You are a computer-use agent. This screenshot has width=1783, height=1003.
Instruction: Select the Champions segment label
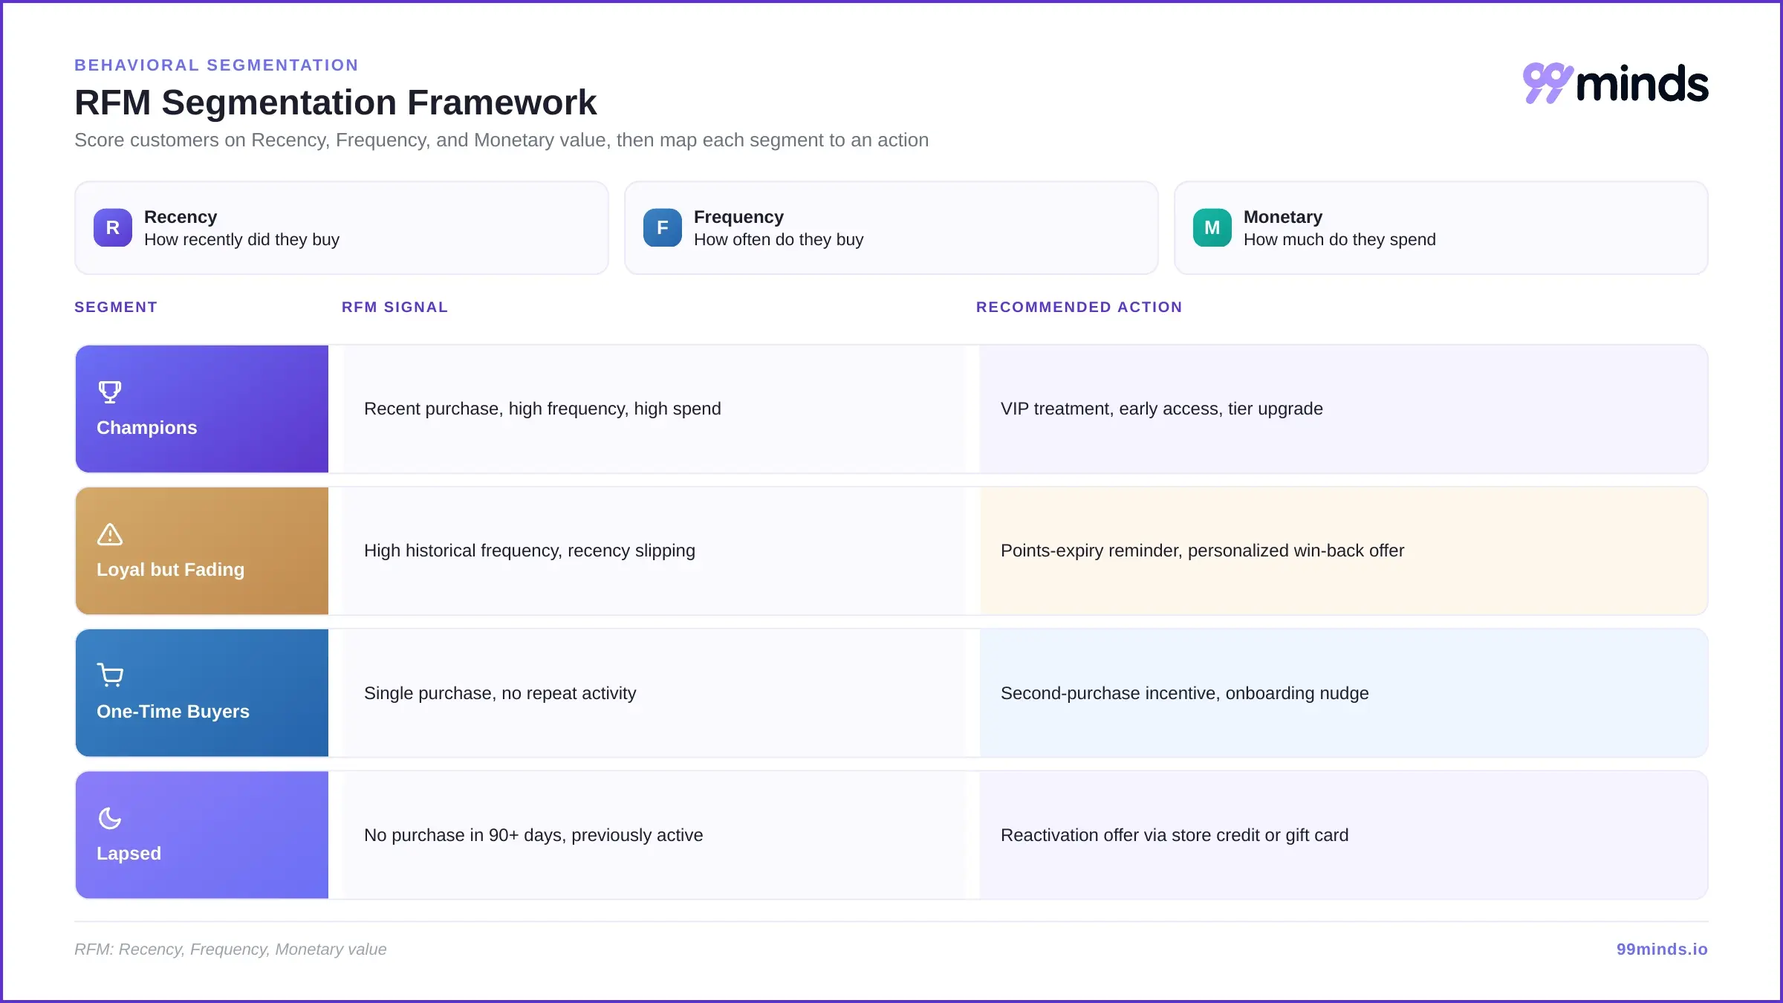[x=147, y=427]
